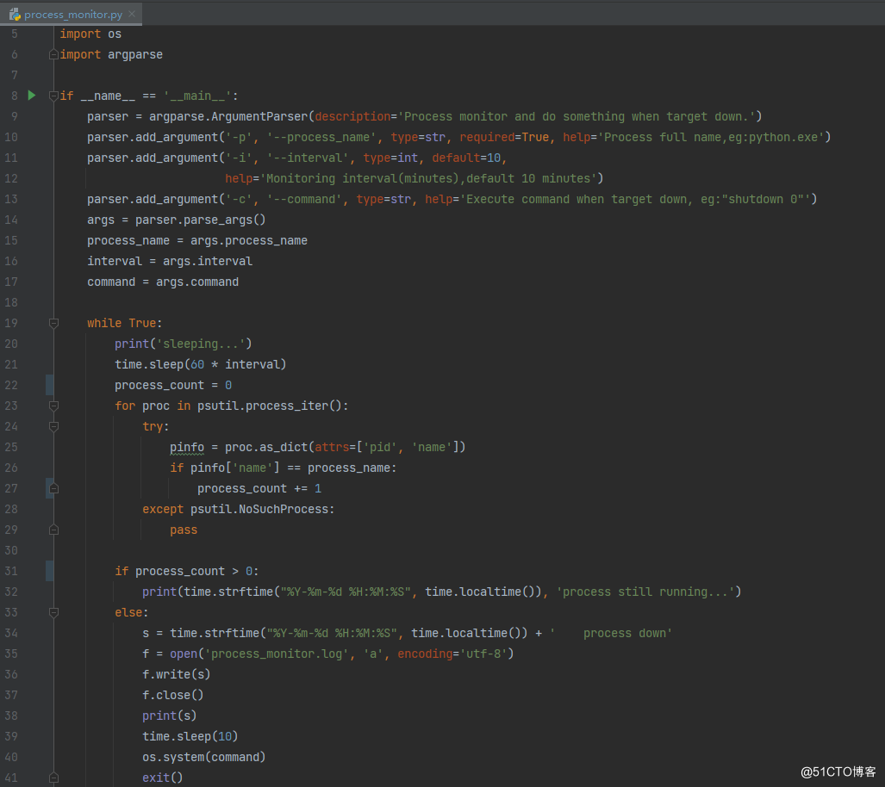885x787 pixels.
Task: Click line number 12 in the gutter
Action: click(x=11, y=178)
